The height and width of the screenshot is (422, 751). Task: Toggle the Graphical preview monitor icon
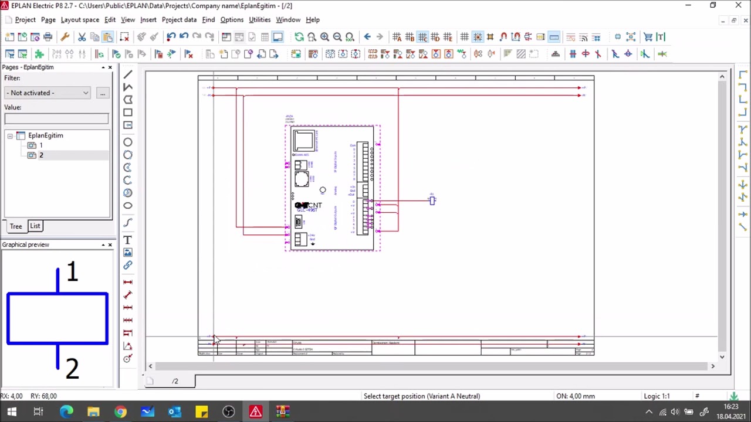coord(278,37)
